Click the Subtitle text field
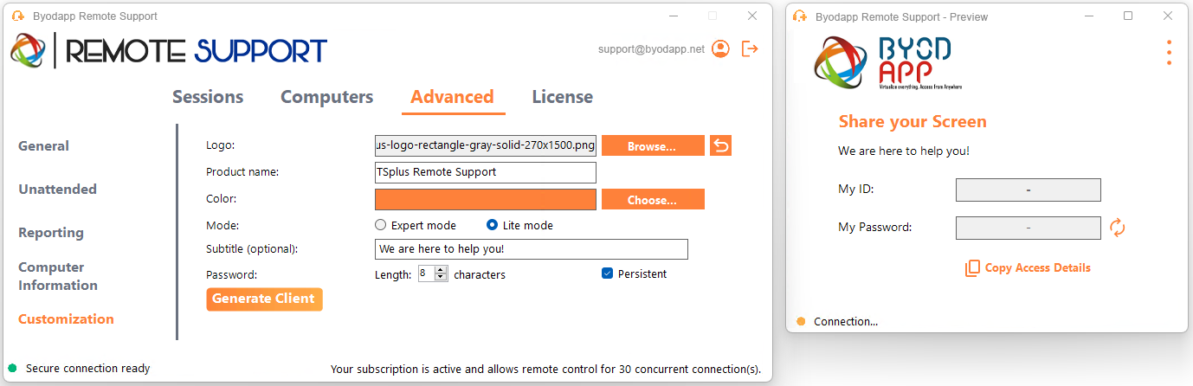The width and height of the screenshot is (1193, 386). tap(532, 249)
